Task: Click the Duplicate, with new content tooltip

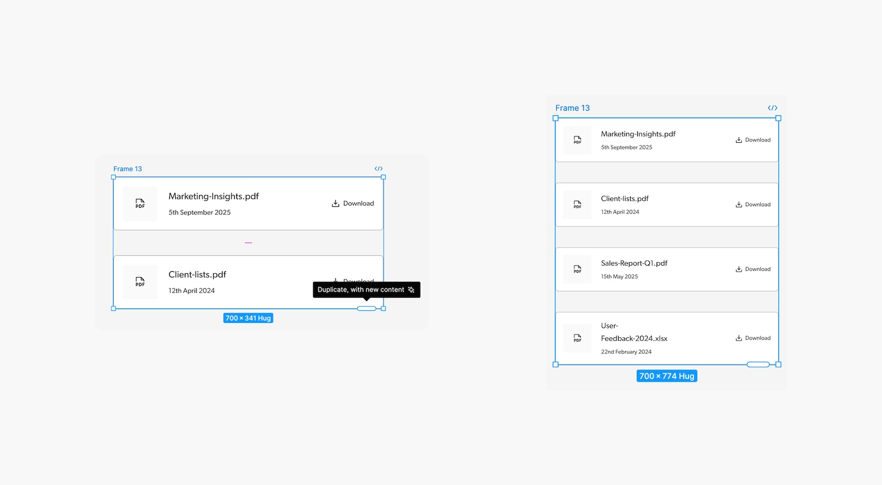Action: (367, 289)
